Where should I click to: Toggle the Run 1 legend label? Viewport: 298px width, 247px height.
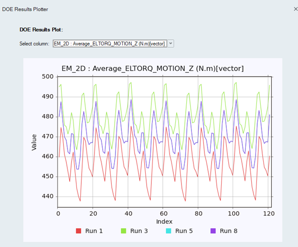tap(94, 231)
